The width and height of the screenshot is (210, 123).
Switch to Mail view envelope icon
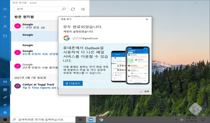pos(5,82)
